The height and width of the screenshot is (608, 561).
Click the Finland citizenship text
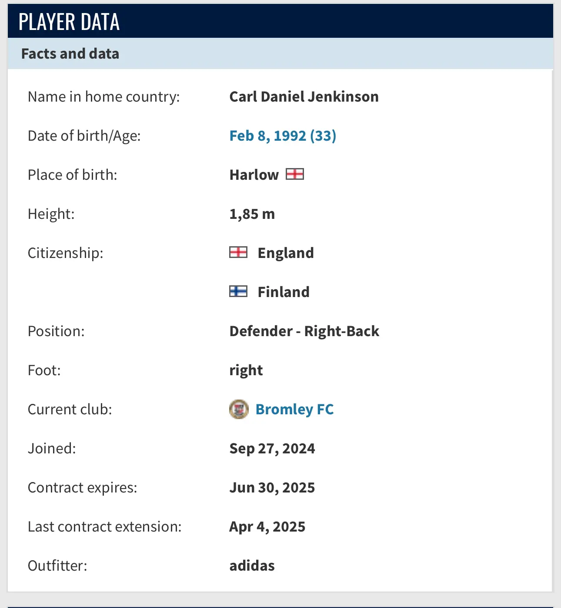284,292
